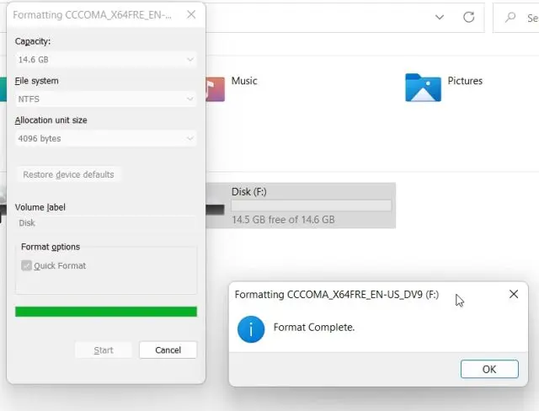Image resolution: width=539 pixels, height=411 pixels.
Task: Click the blue information icon
Action: click(x=251, y=328)
